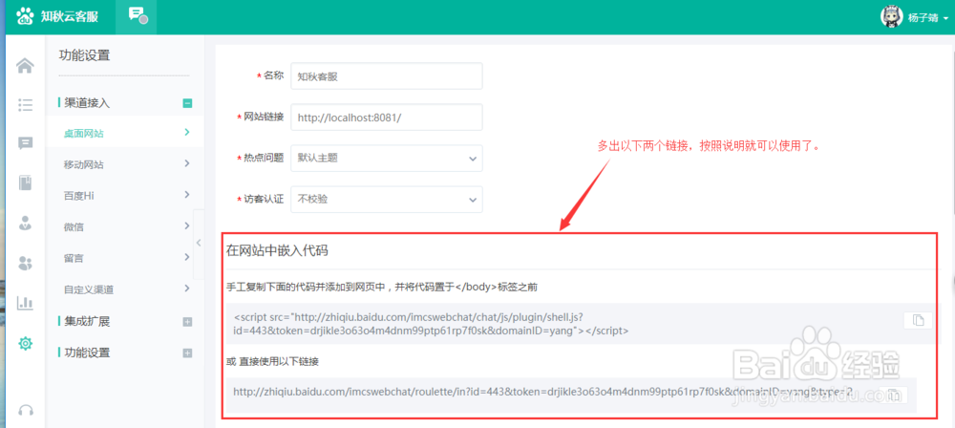The image size is (955, 428).
Task: Click the 功能设置 panel title
Action: pyautogui.click(x=84, y=55)
